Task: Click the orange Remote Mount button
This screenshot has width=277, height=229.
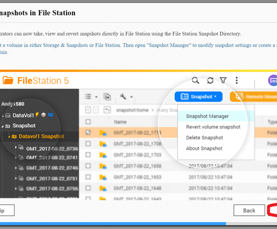Action: 253,97
